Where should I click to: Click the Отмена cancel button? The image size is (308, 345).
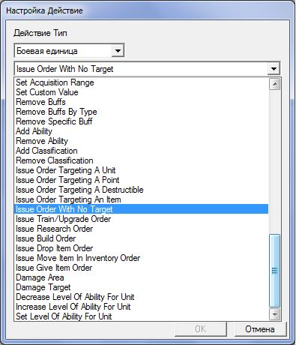[x=260, y=329]
